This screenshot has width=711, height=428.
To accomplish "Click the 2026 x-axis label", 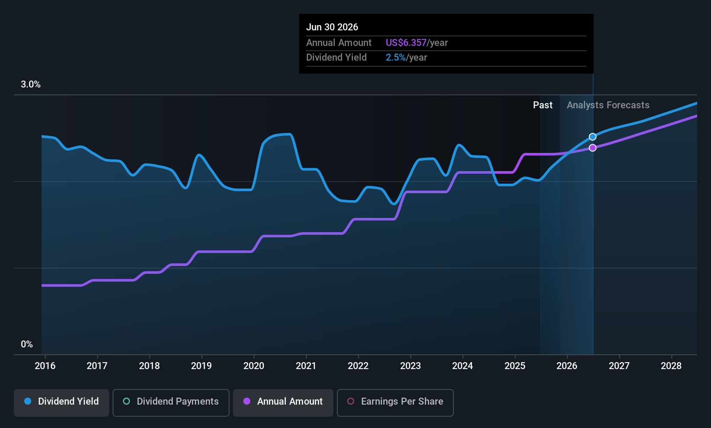I will click(x=567, y=366).
